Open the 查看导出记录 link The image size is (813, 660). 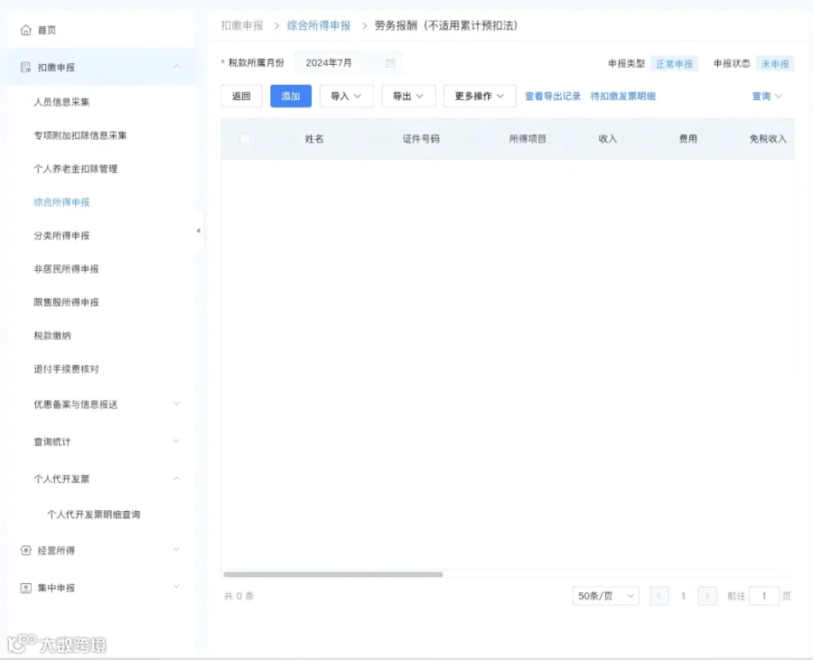click(553, 97)
